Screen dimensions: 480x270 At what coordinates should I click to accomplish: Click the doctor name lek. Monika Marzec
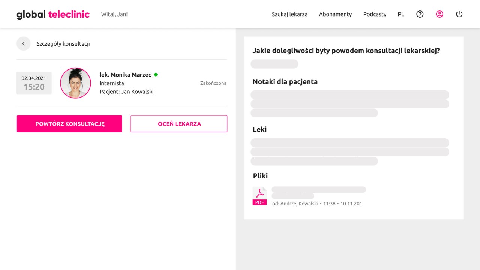[125, 75]
